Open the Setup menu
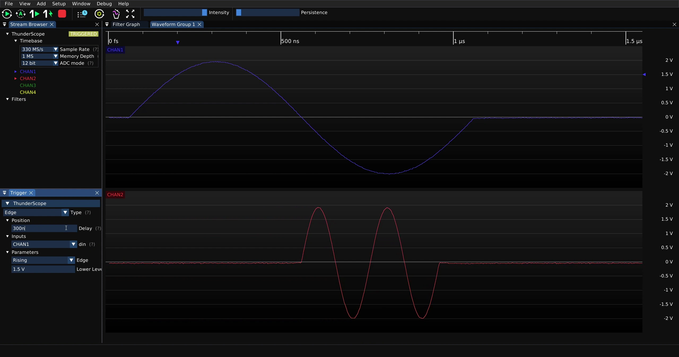The image size is (679, 357). (59, 4)
